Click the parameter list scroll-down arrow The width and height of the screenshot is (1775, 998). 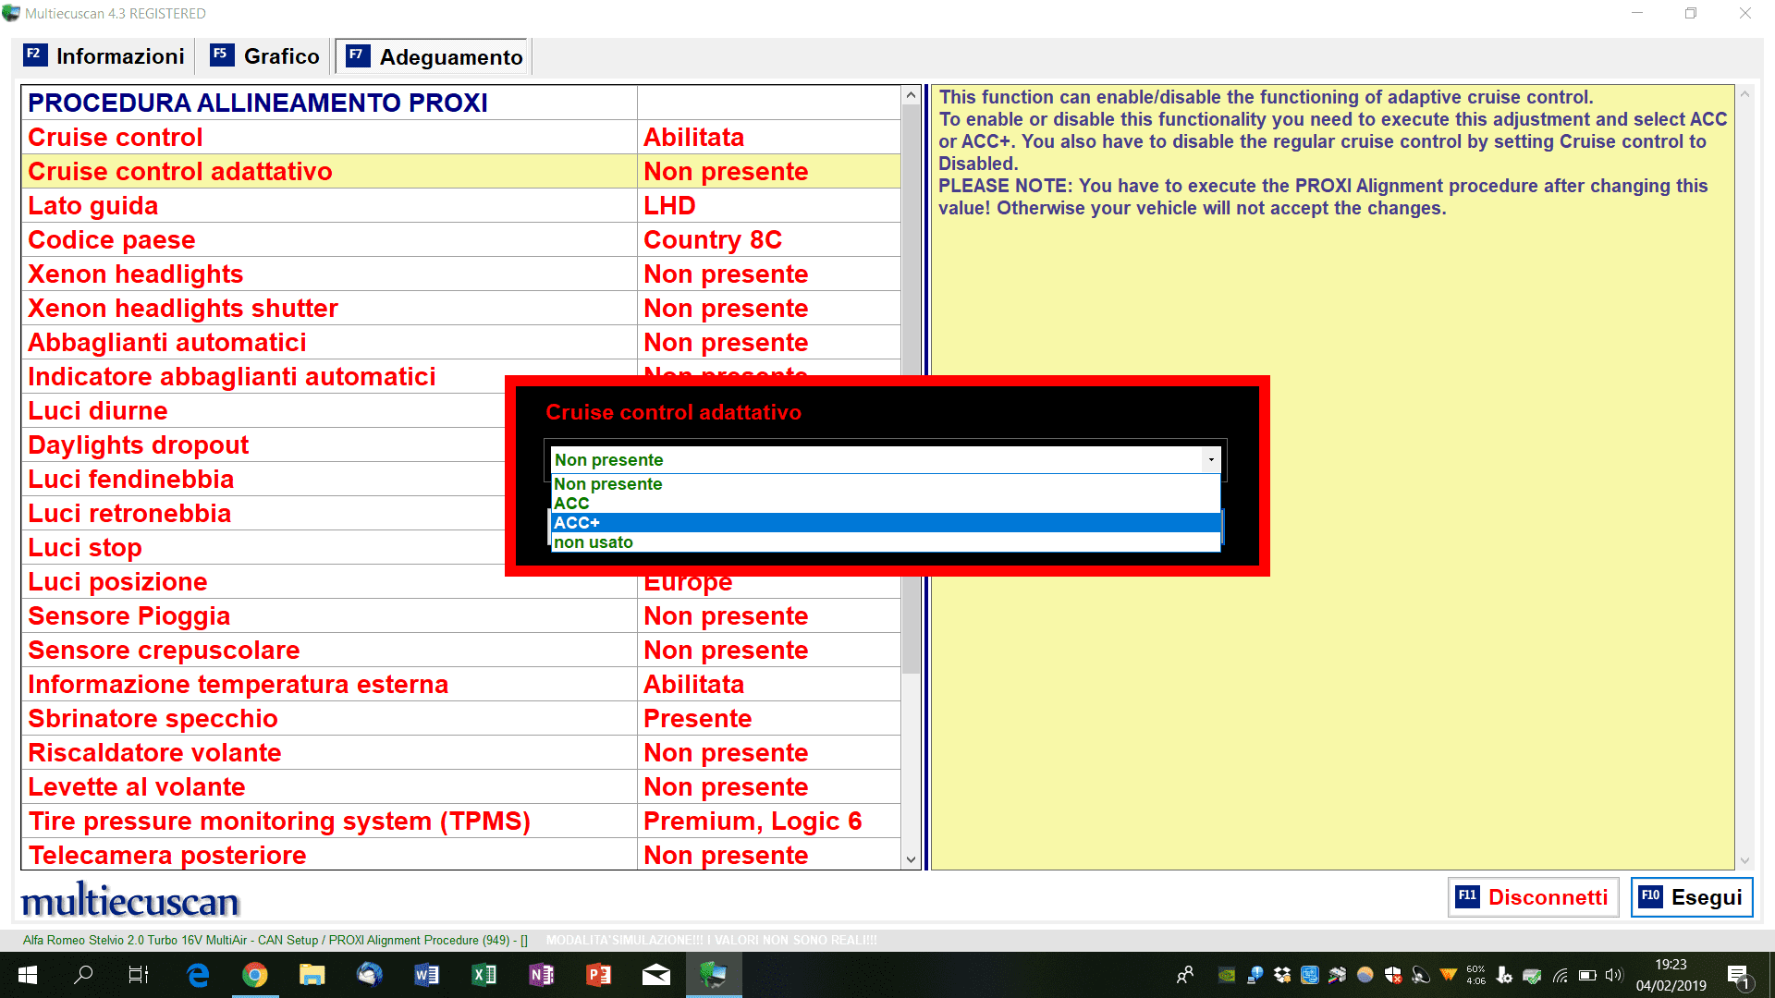(x=911, y=859)
